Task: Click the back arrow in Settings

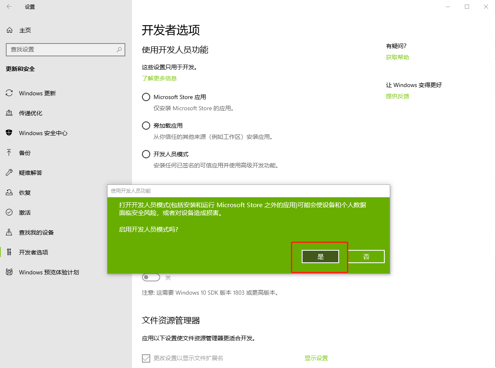Action: 8,7
